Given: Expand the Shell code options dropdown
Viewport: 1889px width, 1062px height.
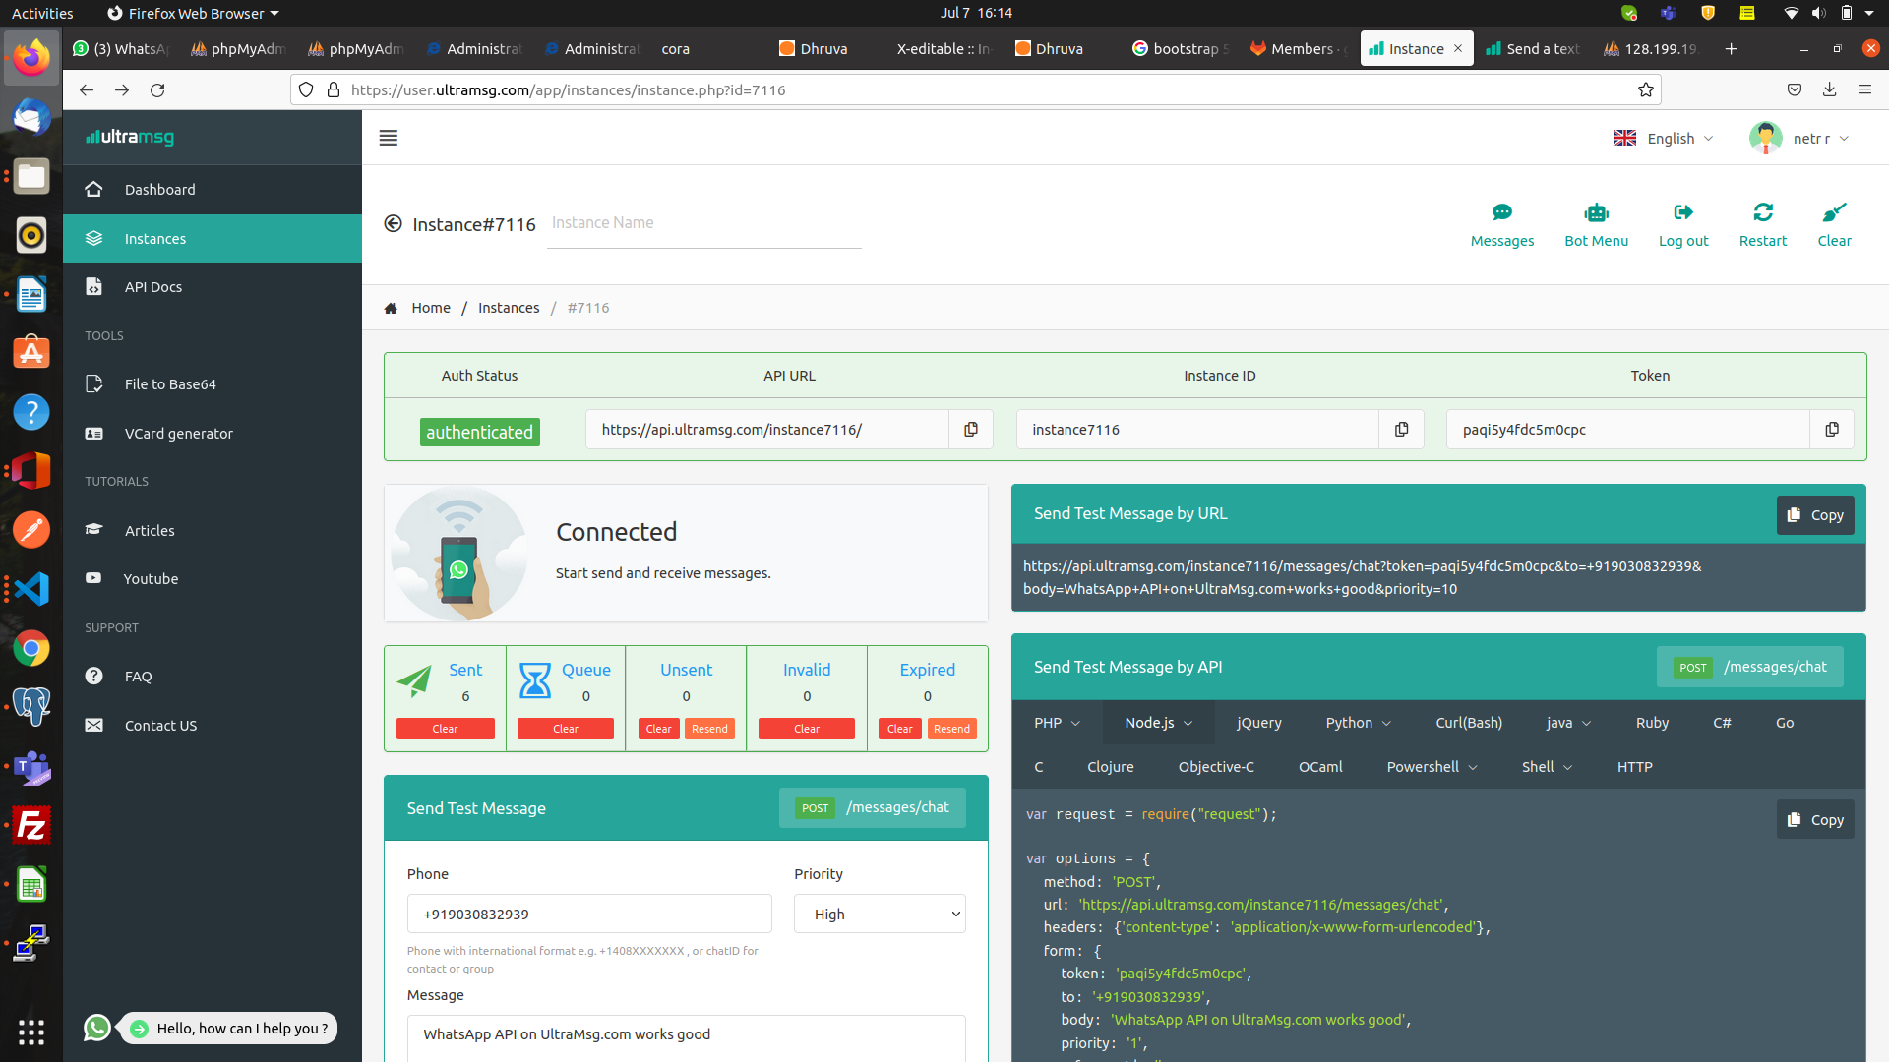Looking at the screenshot, I should (1547, 767).
